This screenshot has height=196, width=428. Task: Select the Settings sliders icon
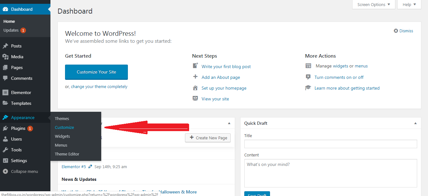pos(5,161)
